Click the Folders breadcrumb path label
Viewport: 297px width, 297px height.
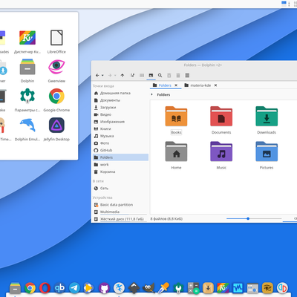coord(163,94)
